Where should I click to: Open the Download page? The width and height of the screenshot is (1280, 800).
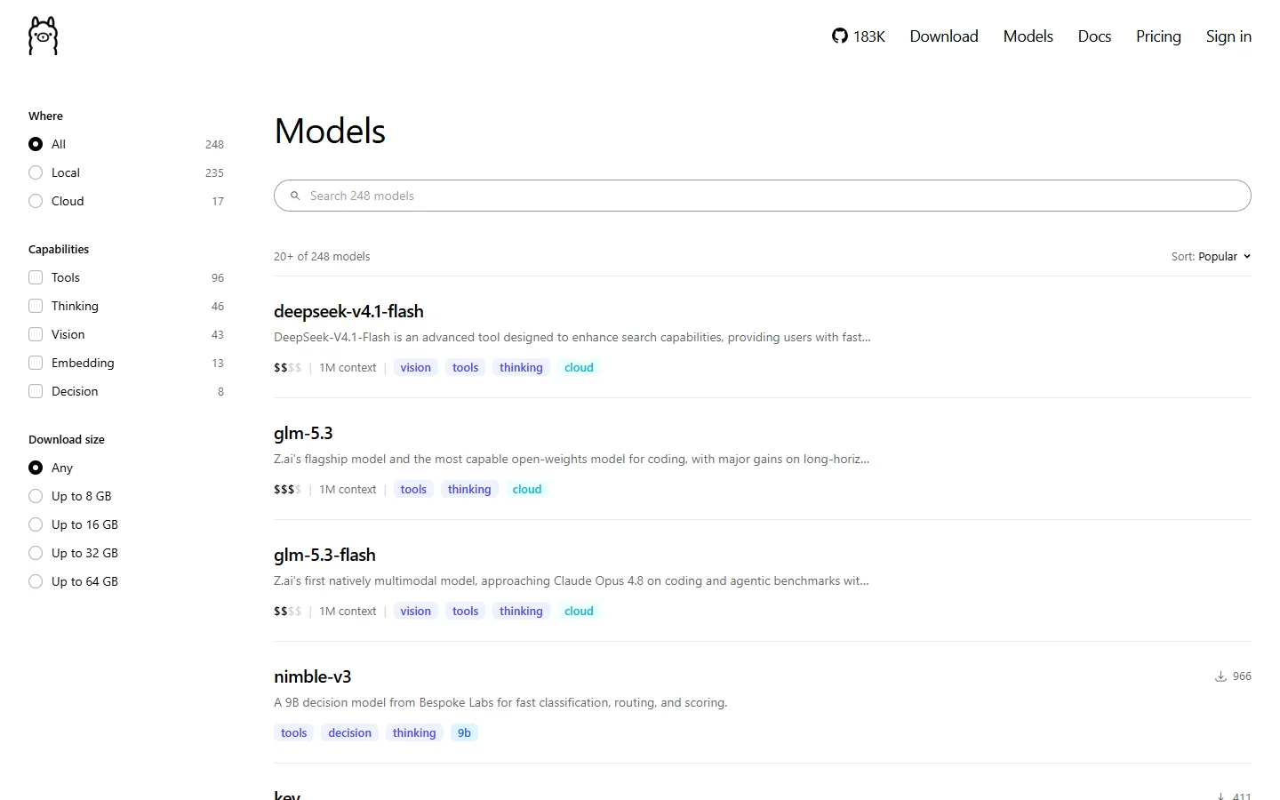[x=944, y=36]
